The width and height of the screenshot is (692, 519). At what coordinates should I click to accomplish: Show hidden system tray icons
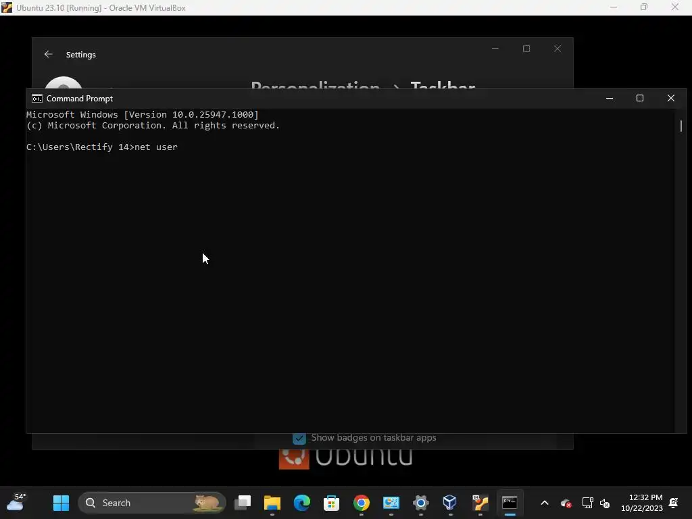545,503
